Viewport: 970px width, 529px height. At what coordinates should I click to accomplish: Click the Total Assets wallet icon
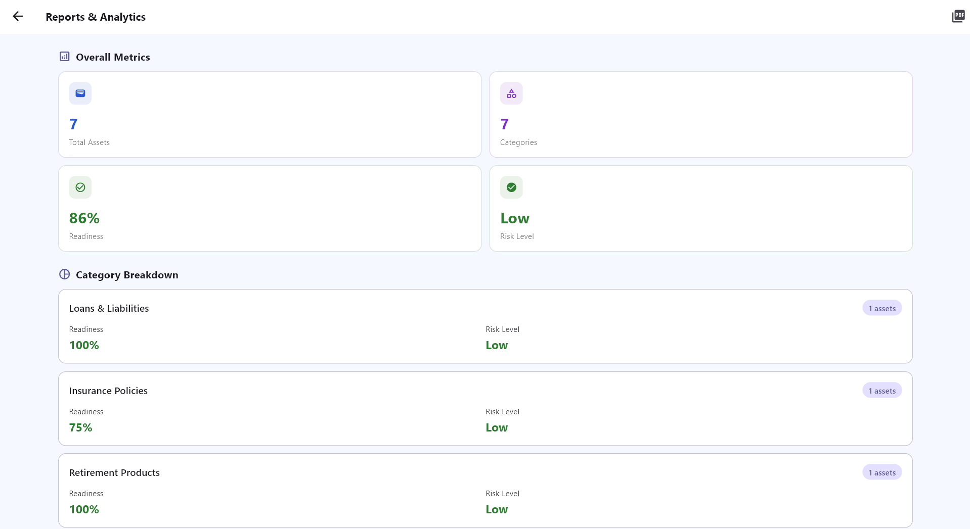(x=80, y=93)
